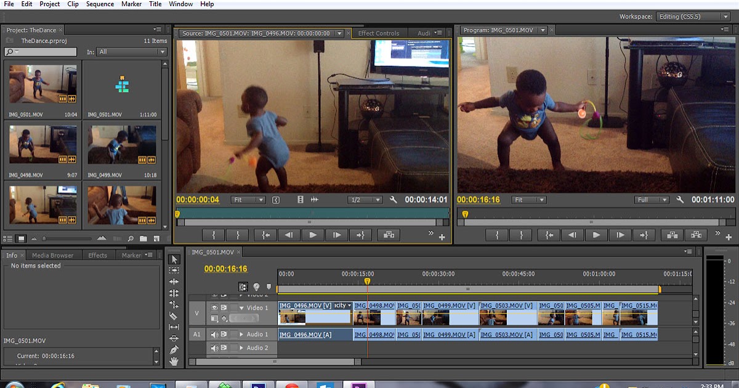Select the Track Select tool

175,271
